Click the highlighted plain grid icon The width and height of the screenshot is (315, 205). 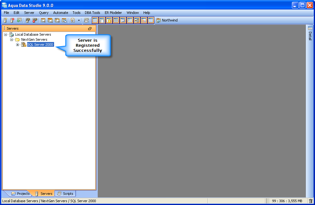tap(116, 20)
